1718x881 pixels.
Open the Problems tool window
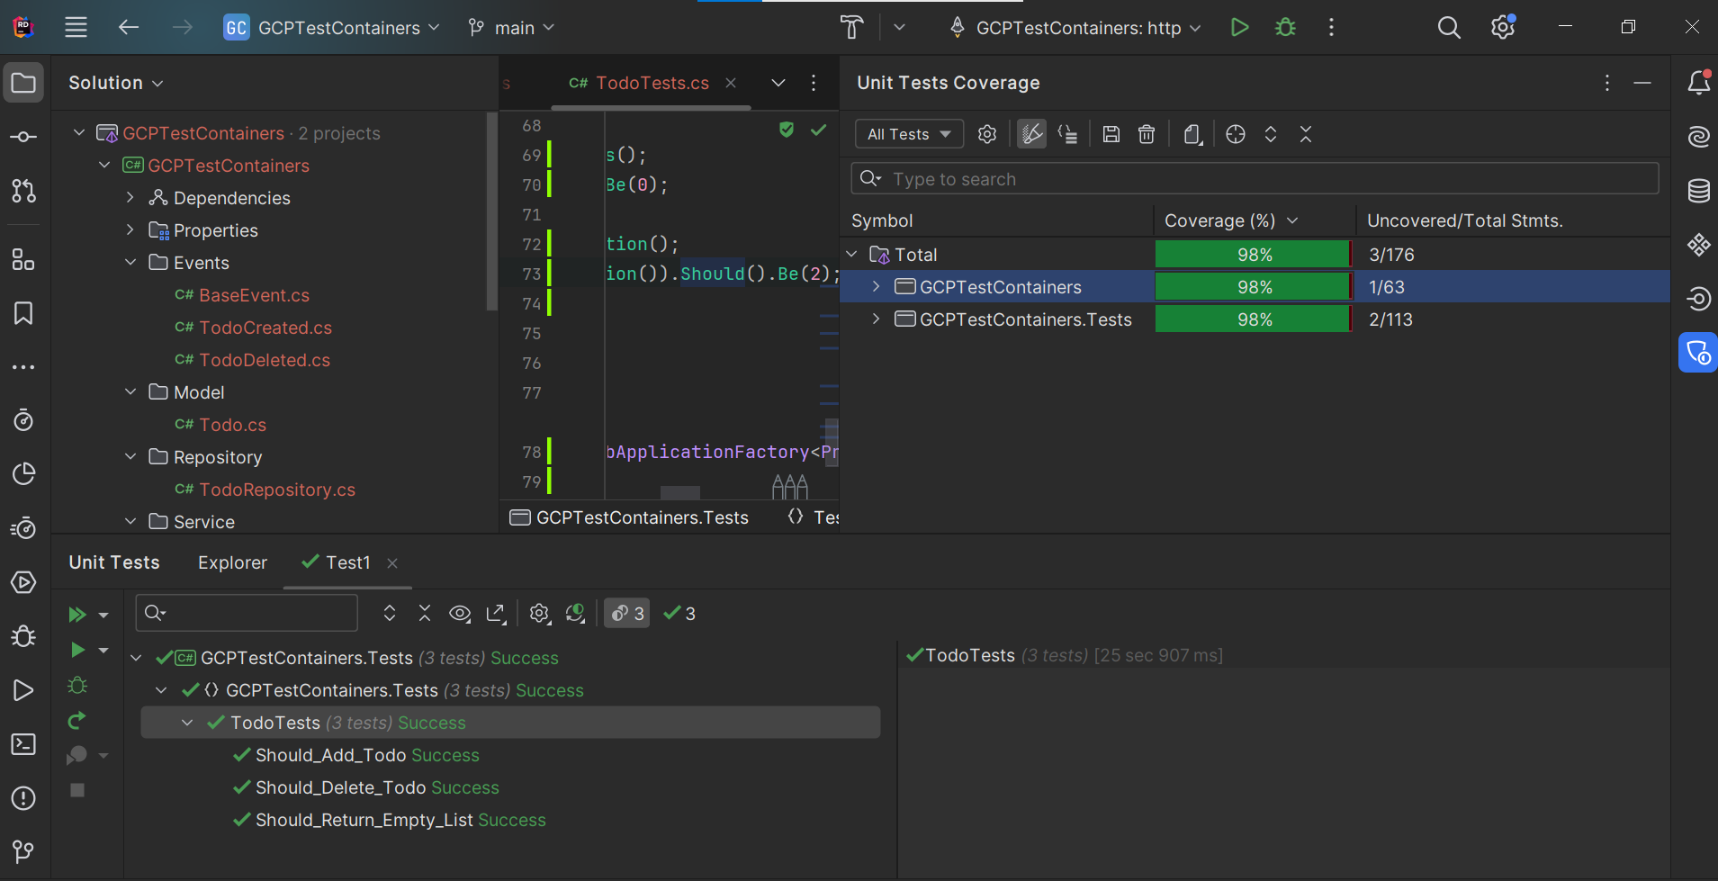coord(23,798)
